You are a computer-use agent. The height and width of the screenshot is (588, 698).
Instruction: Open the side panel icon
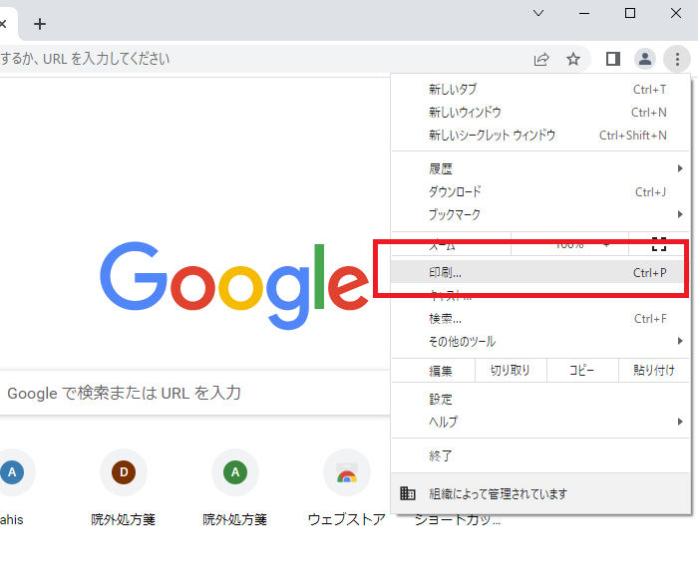click(613, 59)
